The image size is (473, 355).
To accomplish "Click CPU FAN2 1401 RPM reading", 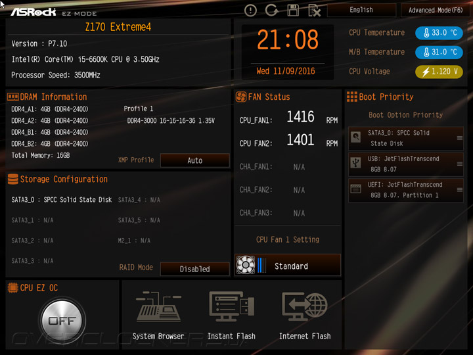I will pos(288,141).
